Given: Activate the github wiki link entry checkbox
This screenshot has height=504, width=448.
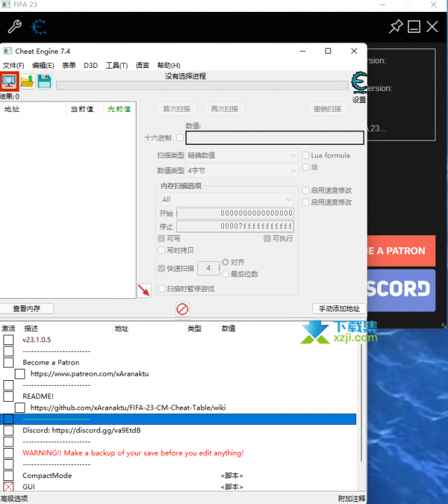Looking at the screenshot, I should (x=20, y=407).
